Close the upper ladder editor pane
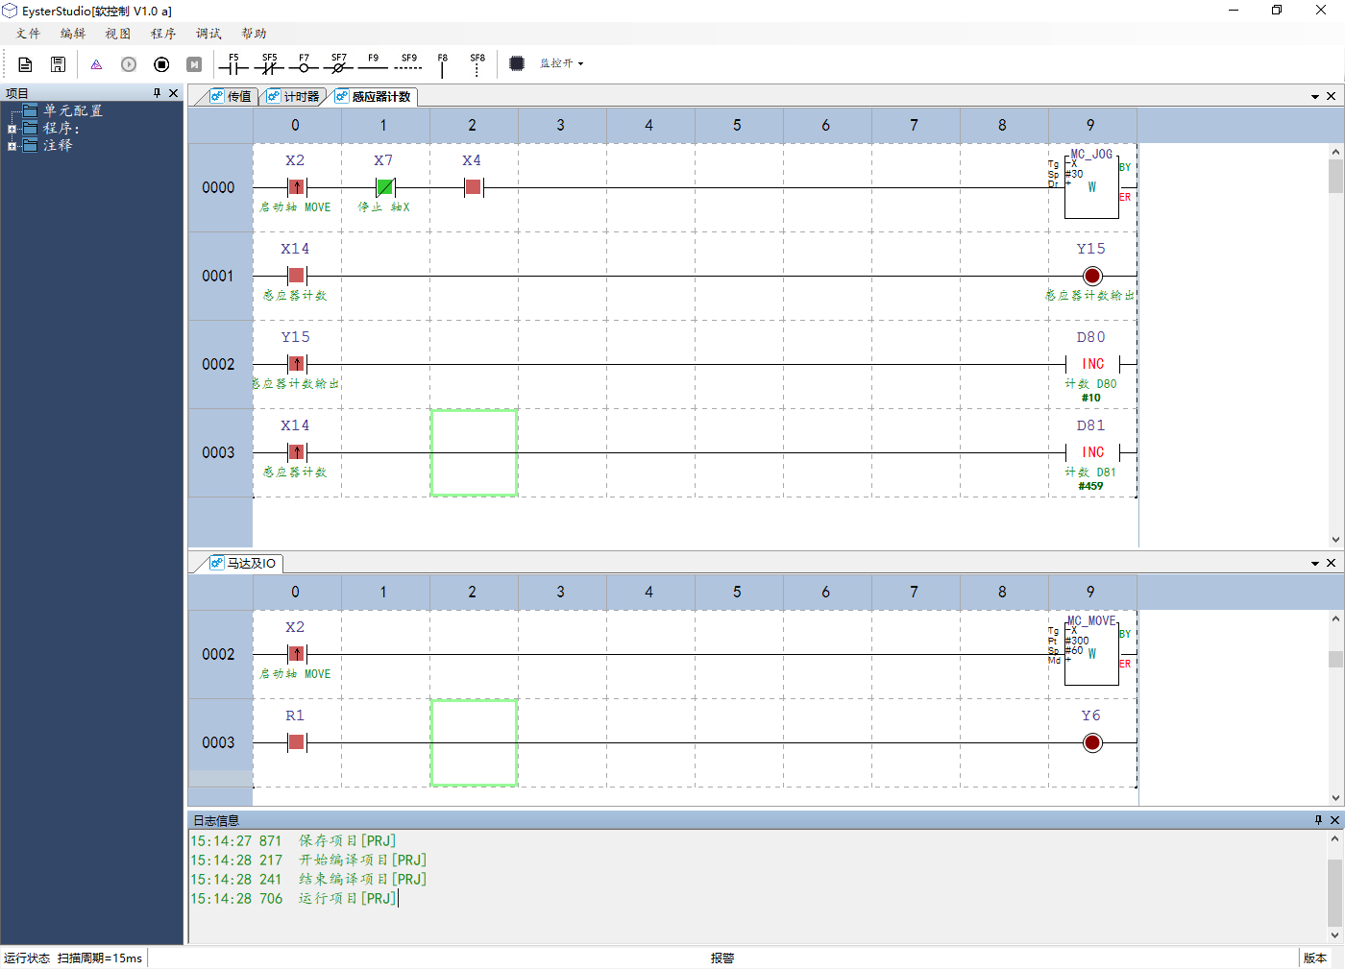 [1332, 96]
